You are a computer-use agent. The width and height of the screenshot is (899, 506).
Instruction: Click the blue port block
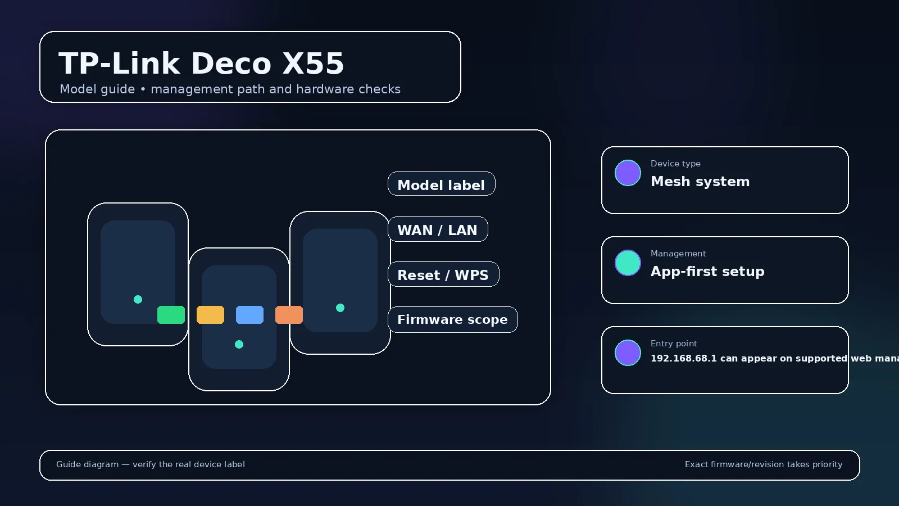249,315
